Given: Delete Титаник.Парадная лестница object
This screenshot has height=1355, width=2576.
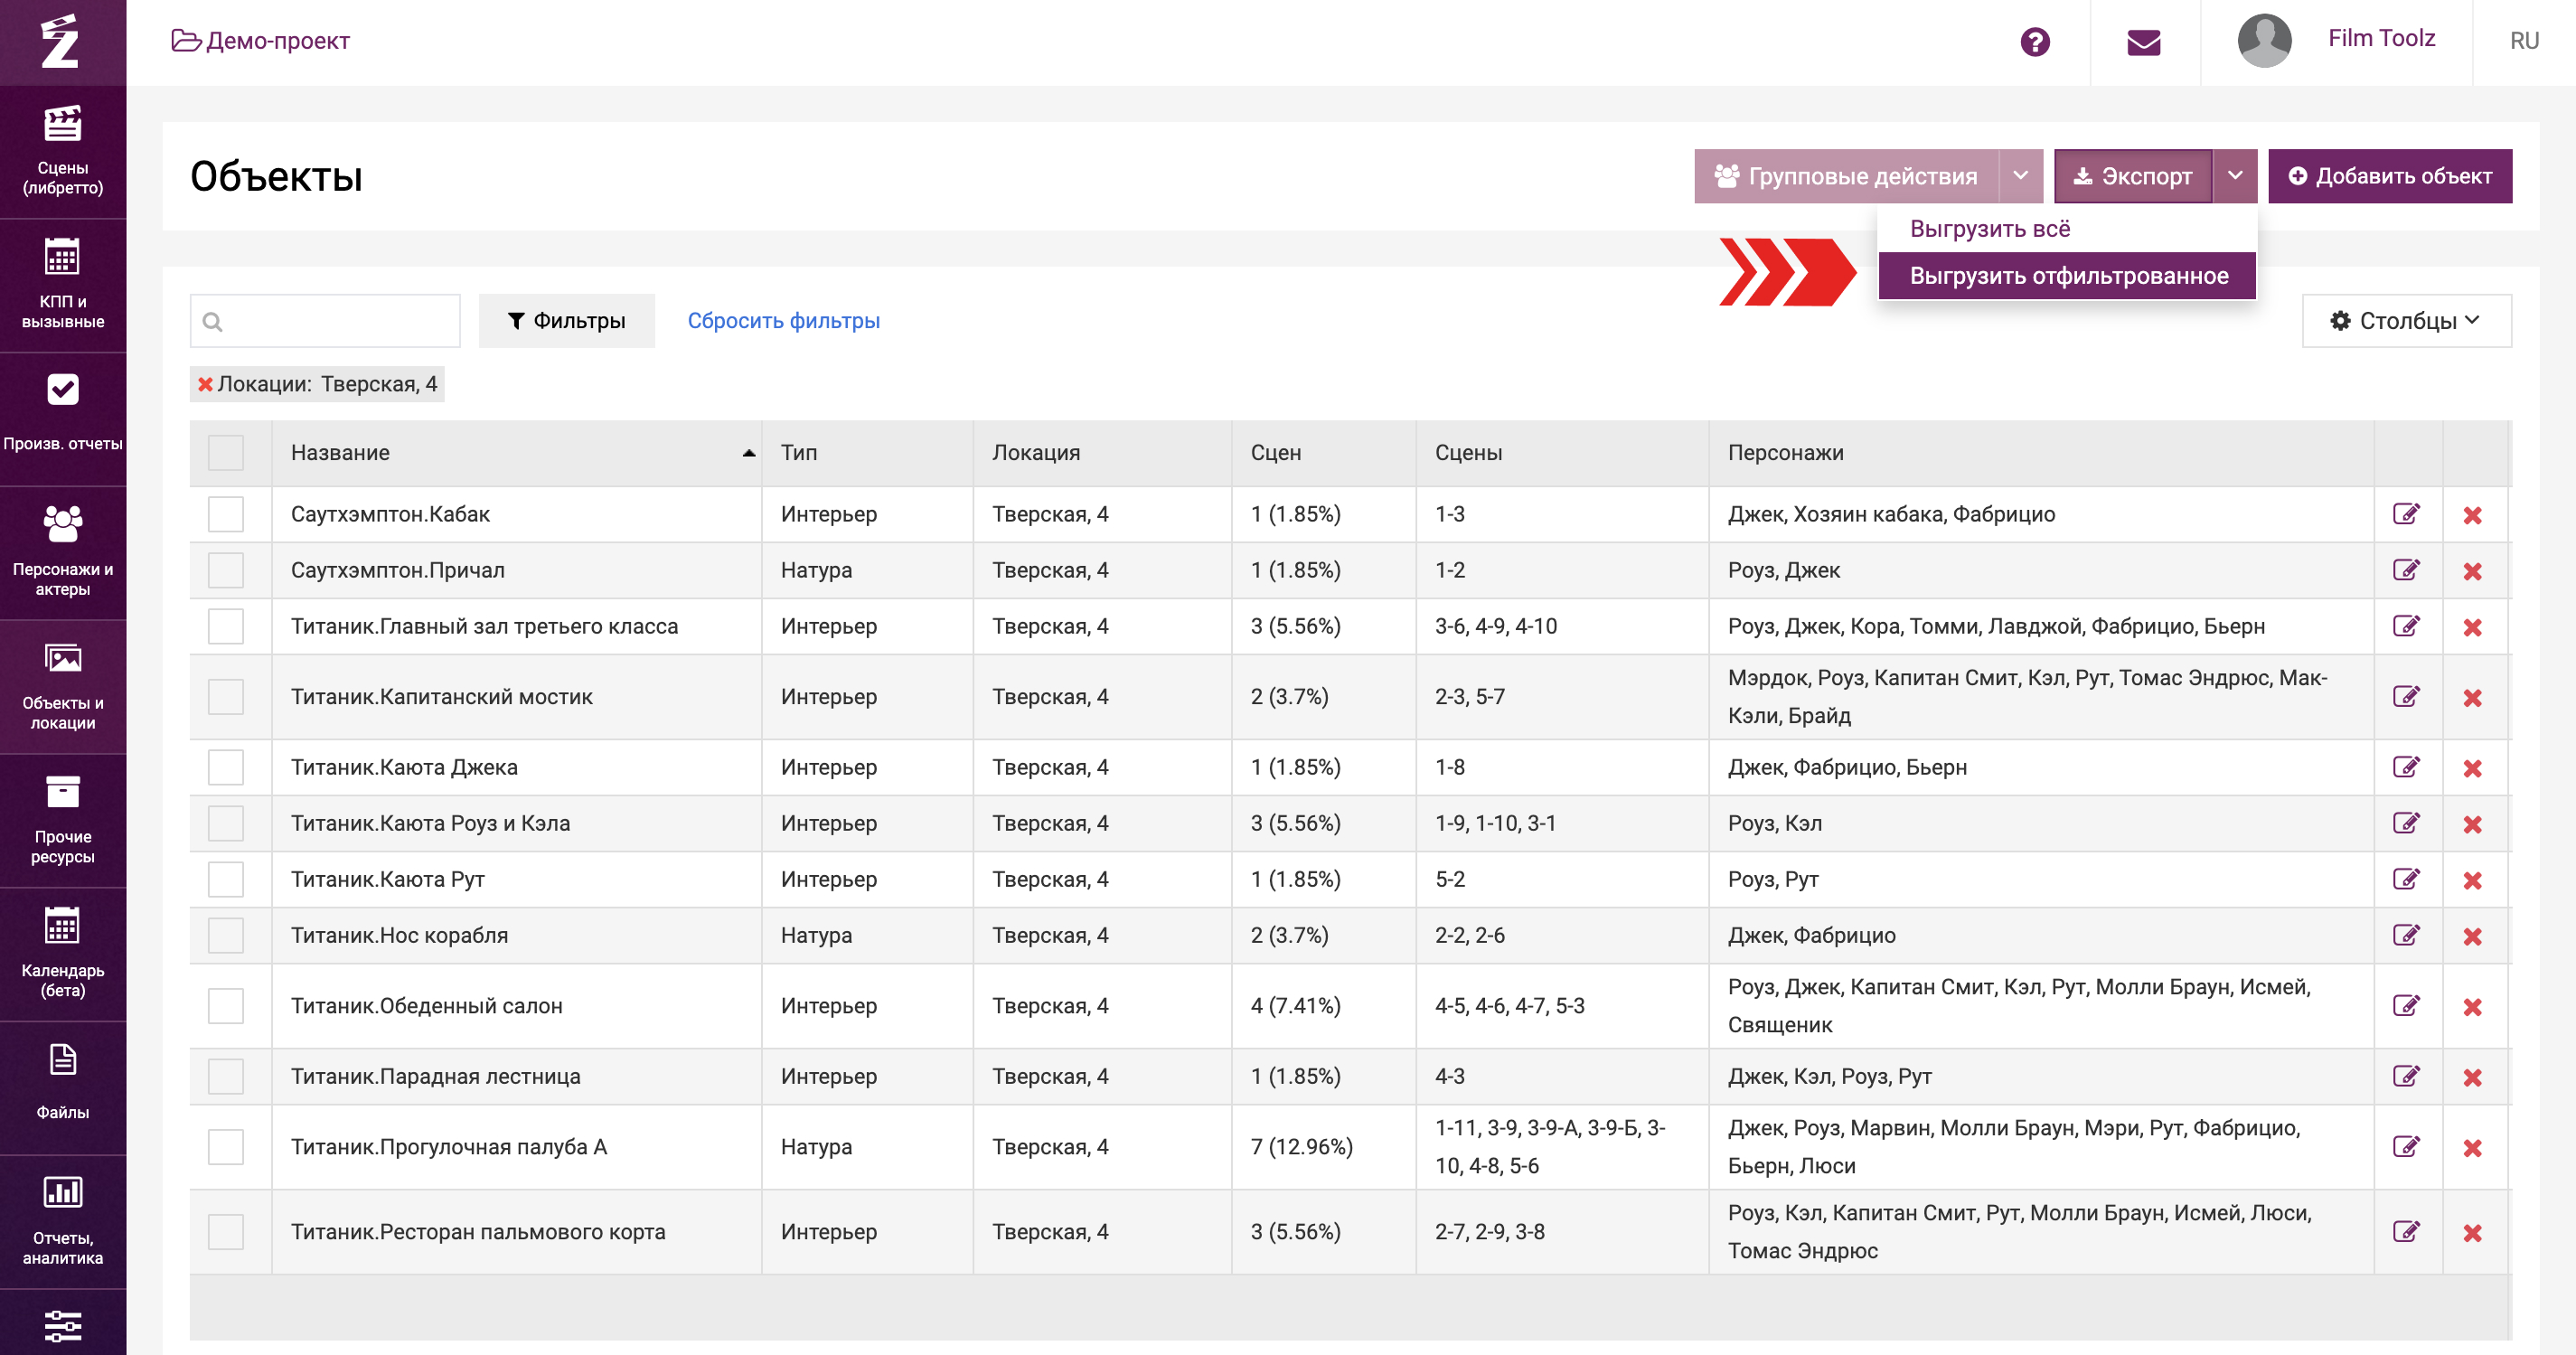Looking at the screenshot, I should (x=2472, y=1077).
